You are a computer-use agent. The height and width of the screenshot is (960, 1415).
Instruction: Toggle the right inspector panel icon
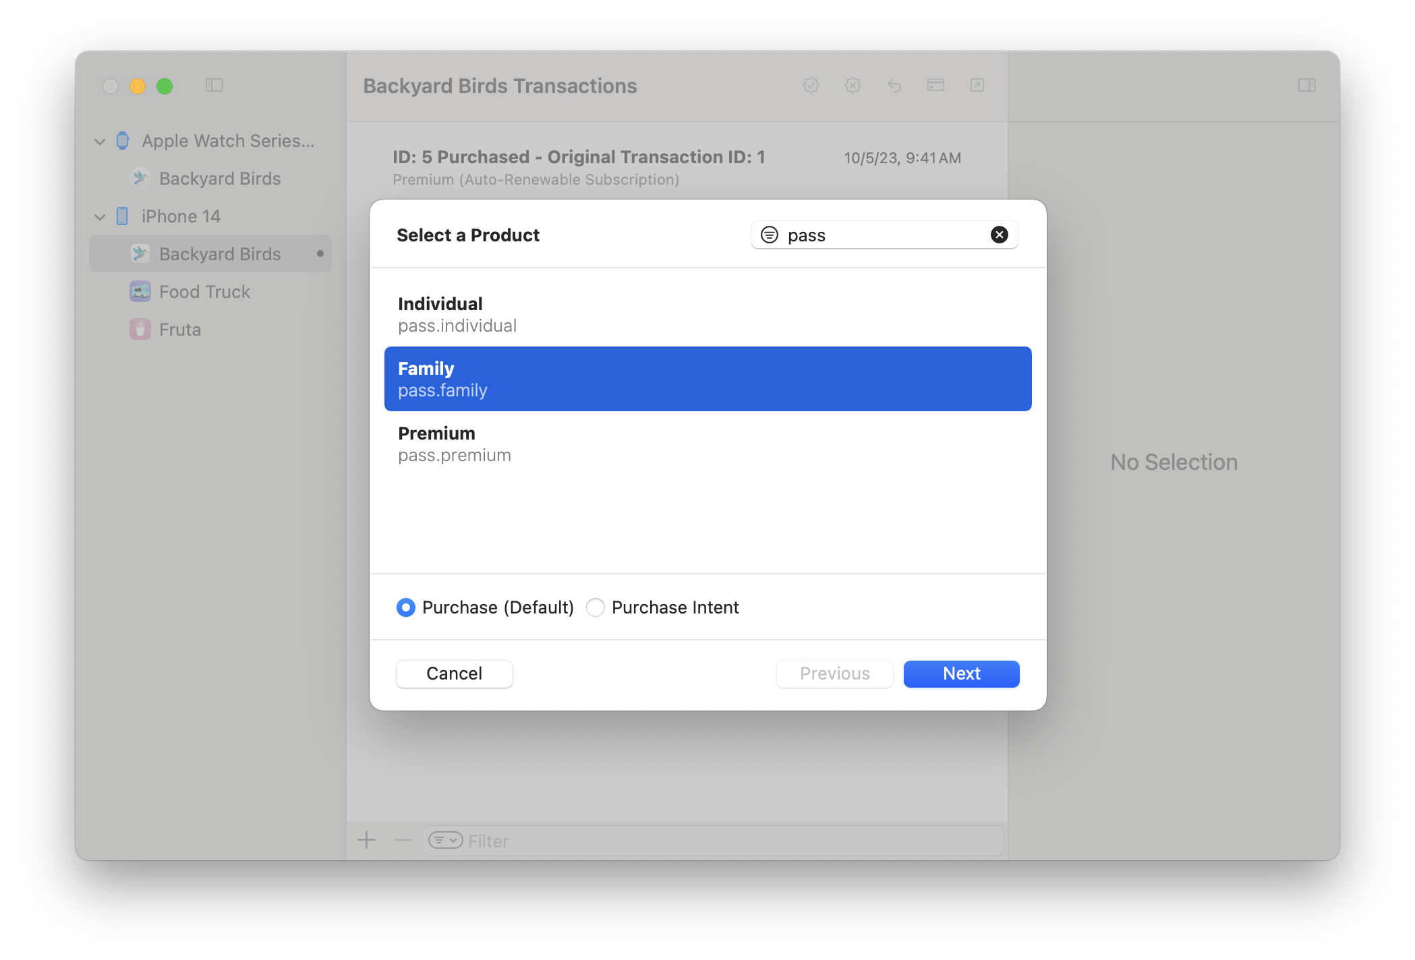1306,86
